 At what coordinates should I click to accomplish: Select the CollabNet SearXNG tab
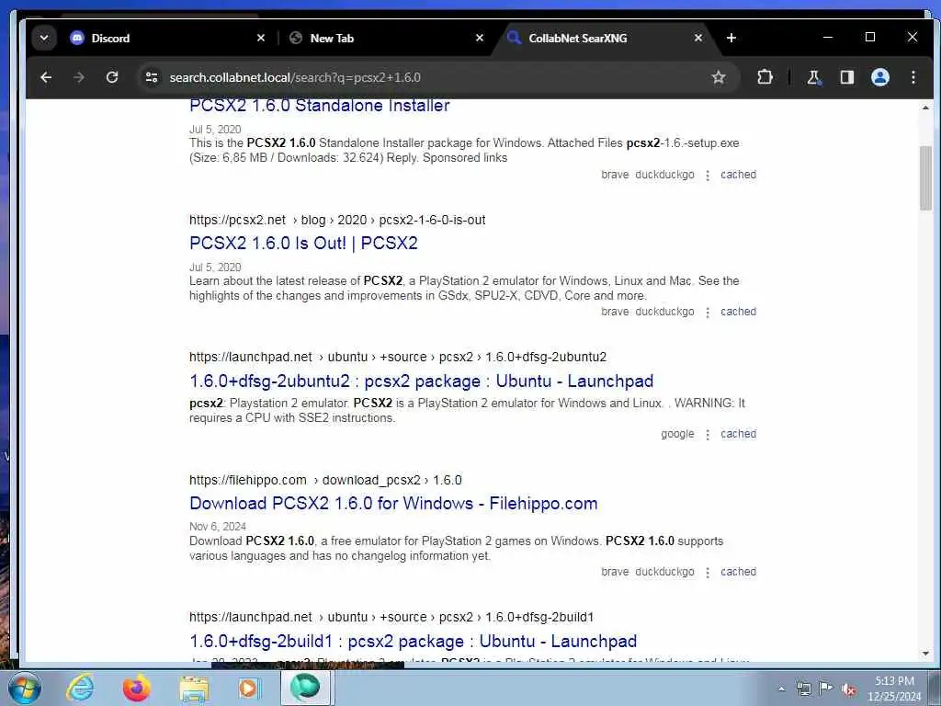click(x=605, y=38)
